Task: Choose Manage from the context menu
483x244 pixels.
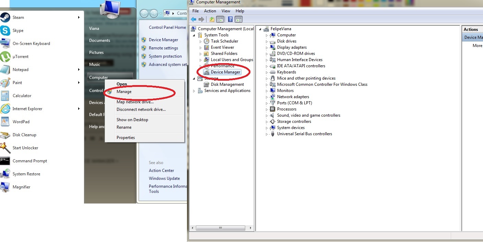Action: click(124, 92)
